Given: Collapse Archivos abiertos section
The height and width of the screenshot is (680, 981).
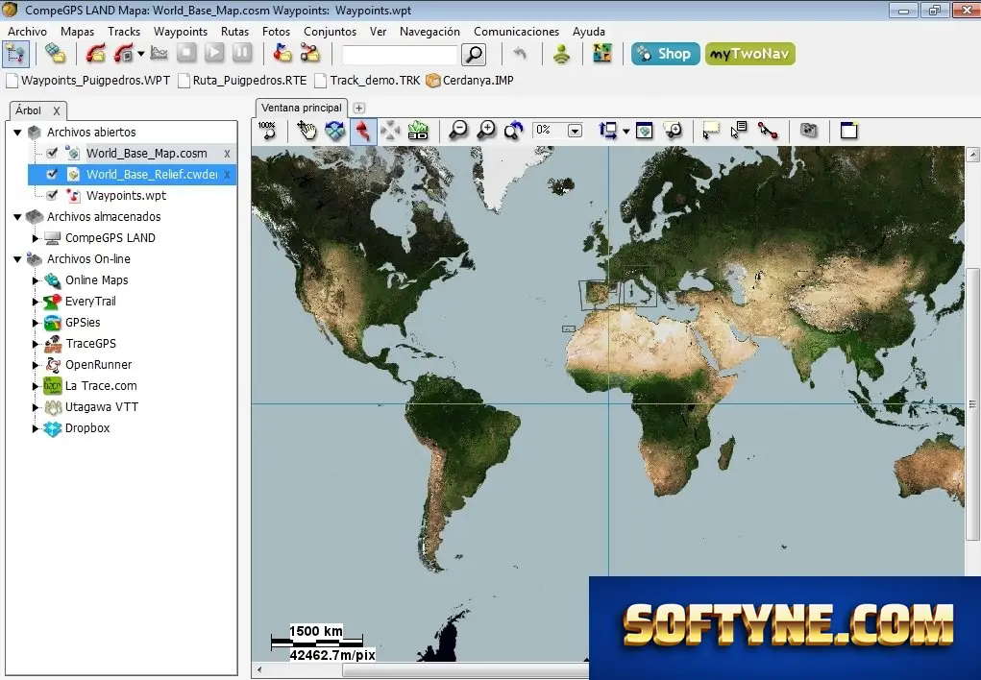Looking at the screenshot, I should (17, 133).
